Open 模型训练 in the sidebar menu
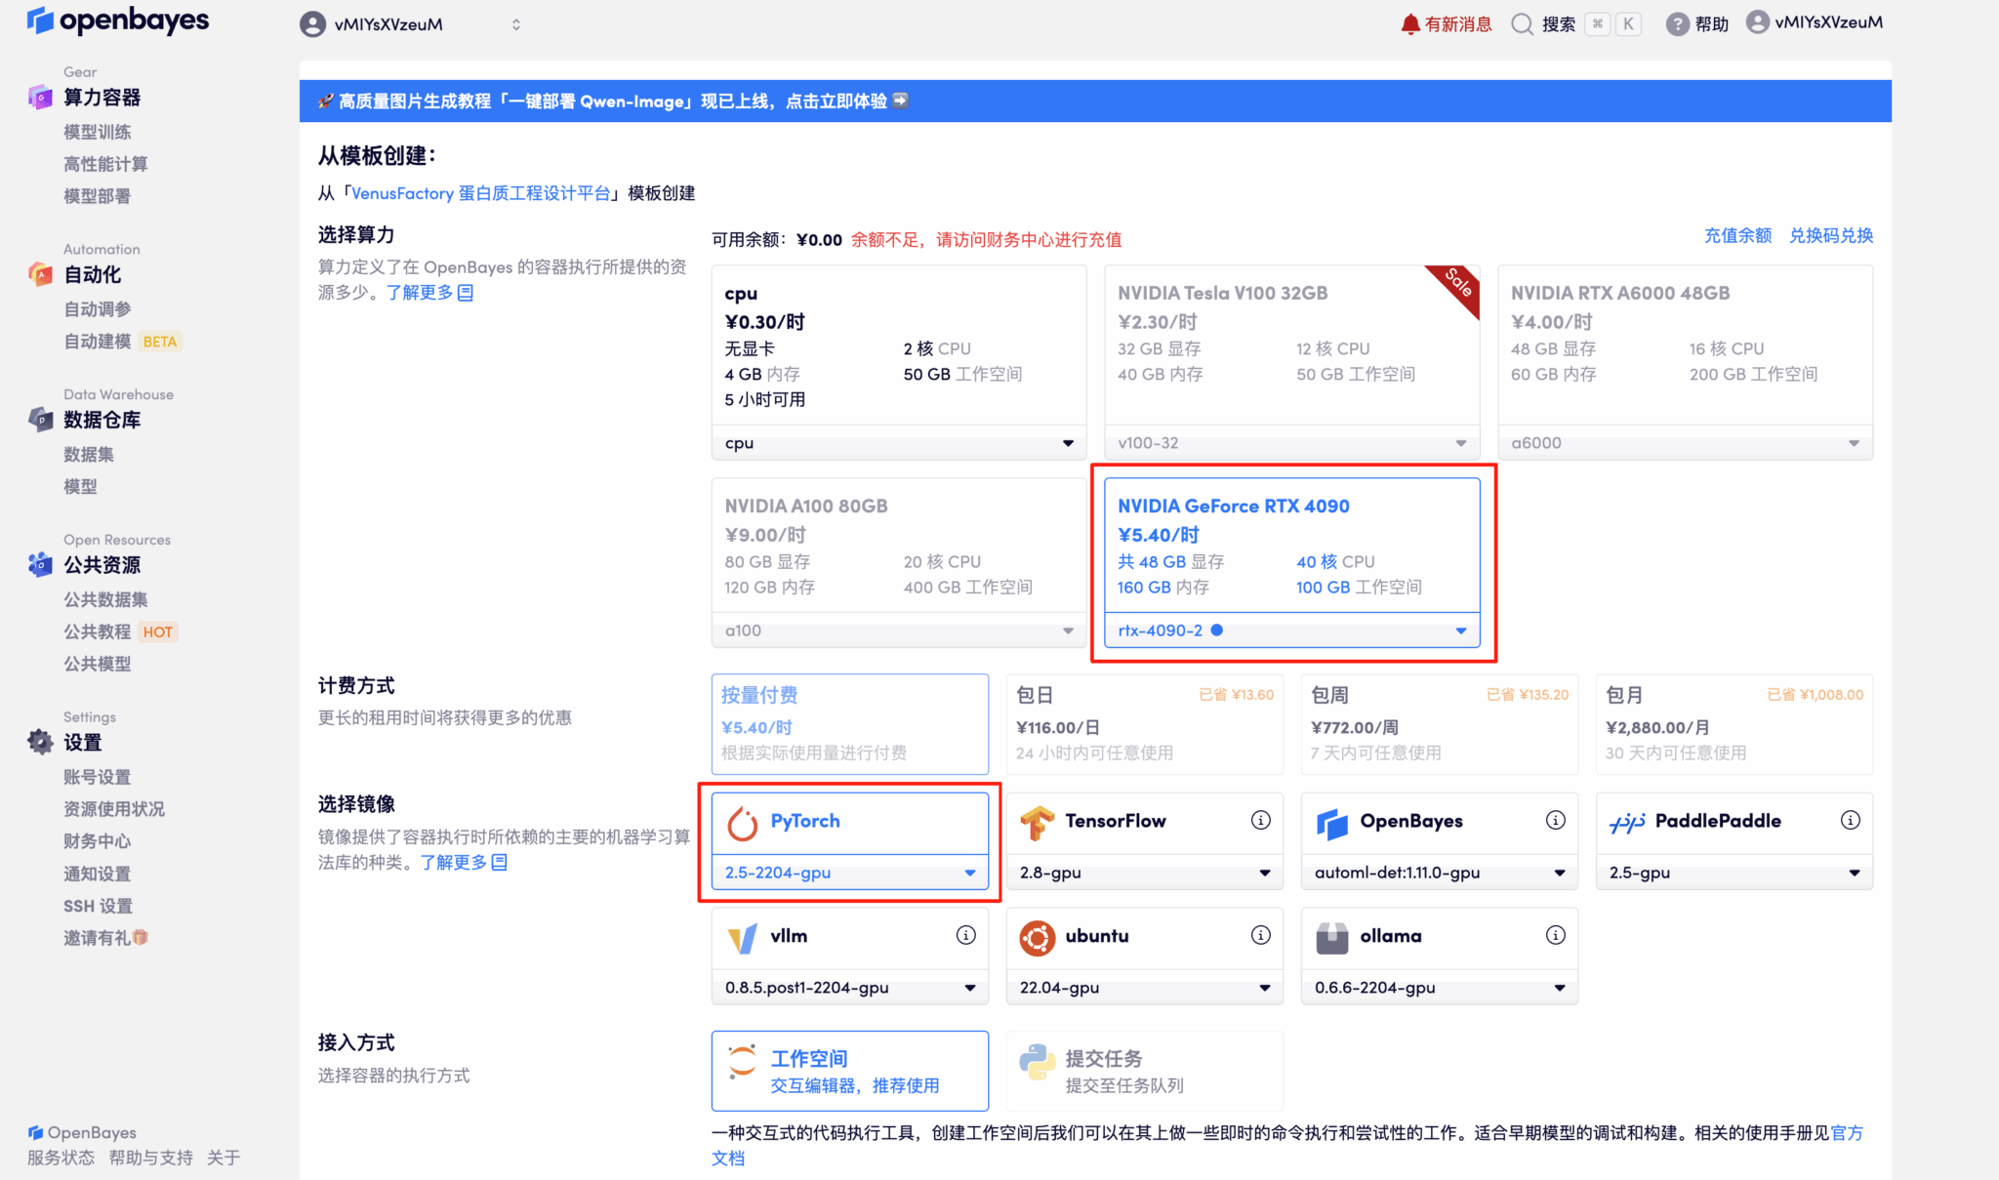 pyautogui.click(x=97, y=132)
